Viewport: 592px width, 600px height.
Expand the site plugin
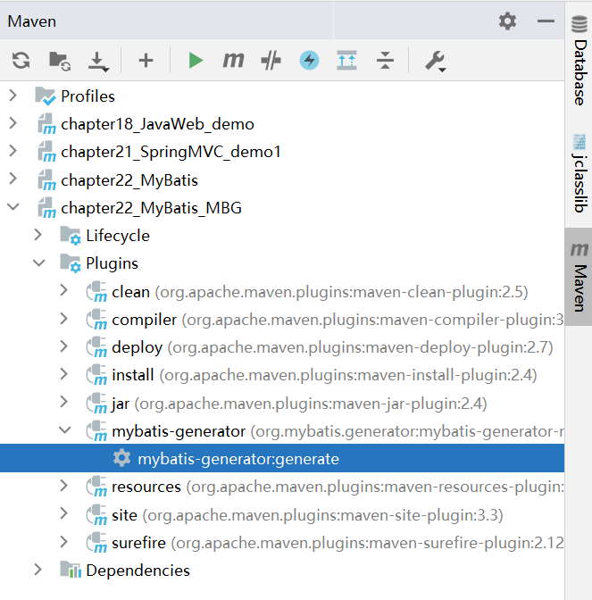click(x=64, y=513)
